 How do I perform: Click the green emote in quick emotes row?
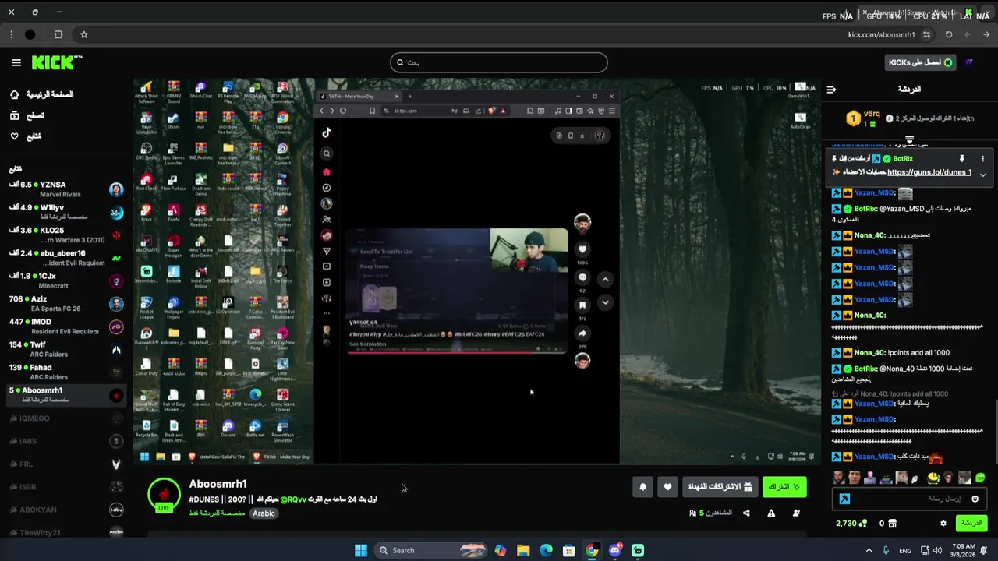(980, 478)
